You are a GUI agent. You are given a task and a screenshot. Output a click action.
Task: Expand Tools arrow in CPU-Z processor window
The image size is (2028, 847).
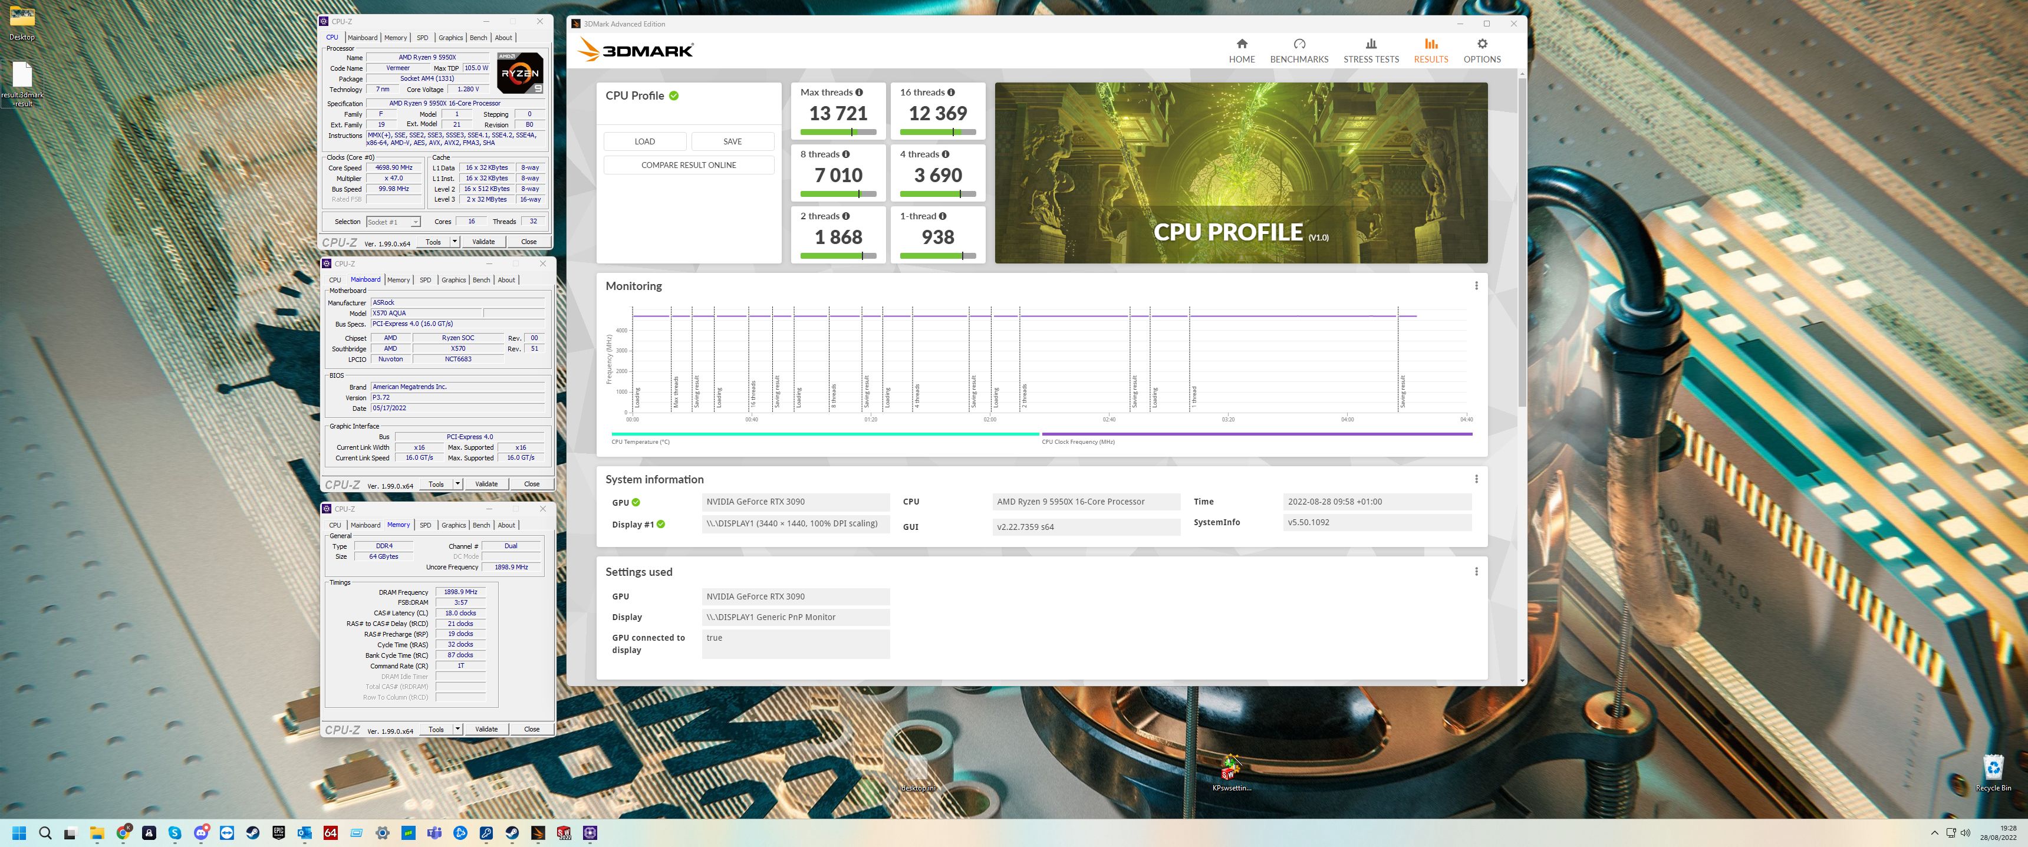(455, 242)
